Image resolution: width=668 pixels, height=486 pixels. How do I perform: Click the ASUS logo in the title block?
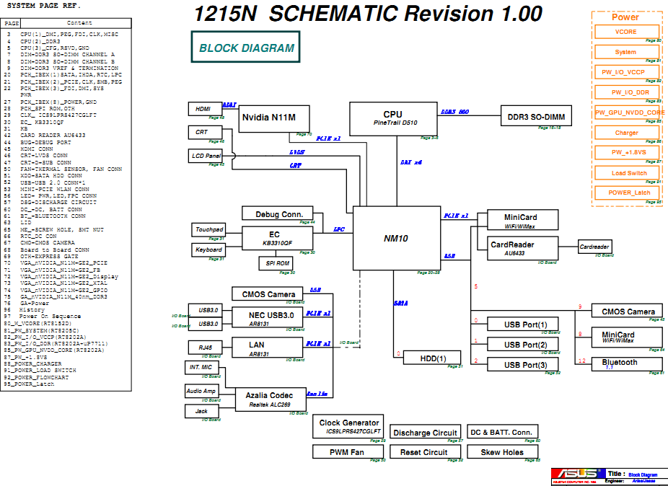[578, 473]
